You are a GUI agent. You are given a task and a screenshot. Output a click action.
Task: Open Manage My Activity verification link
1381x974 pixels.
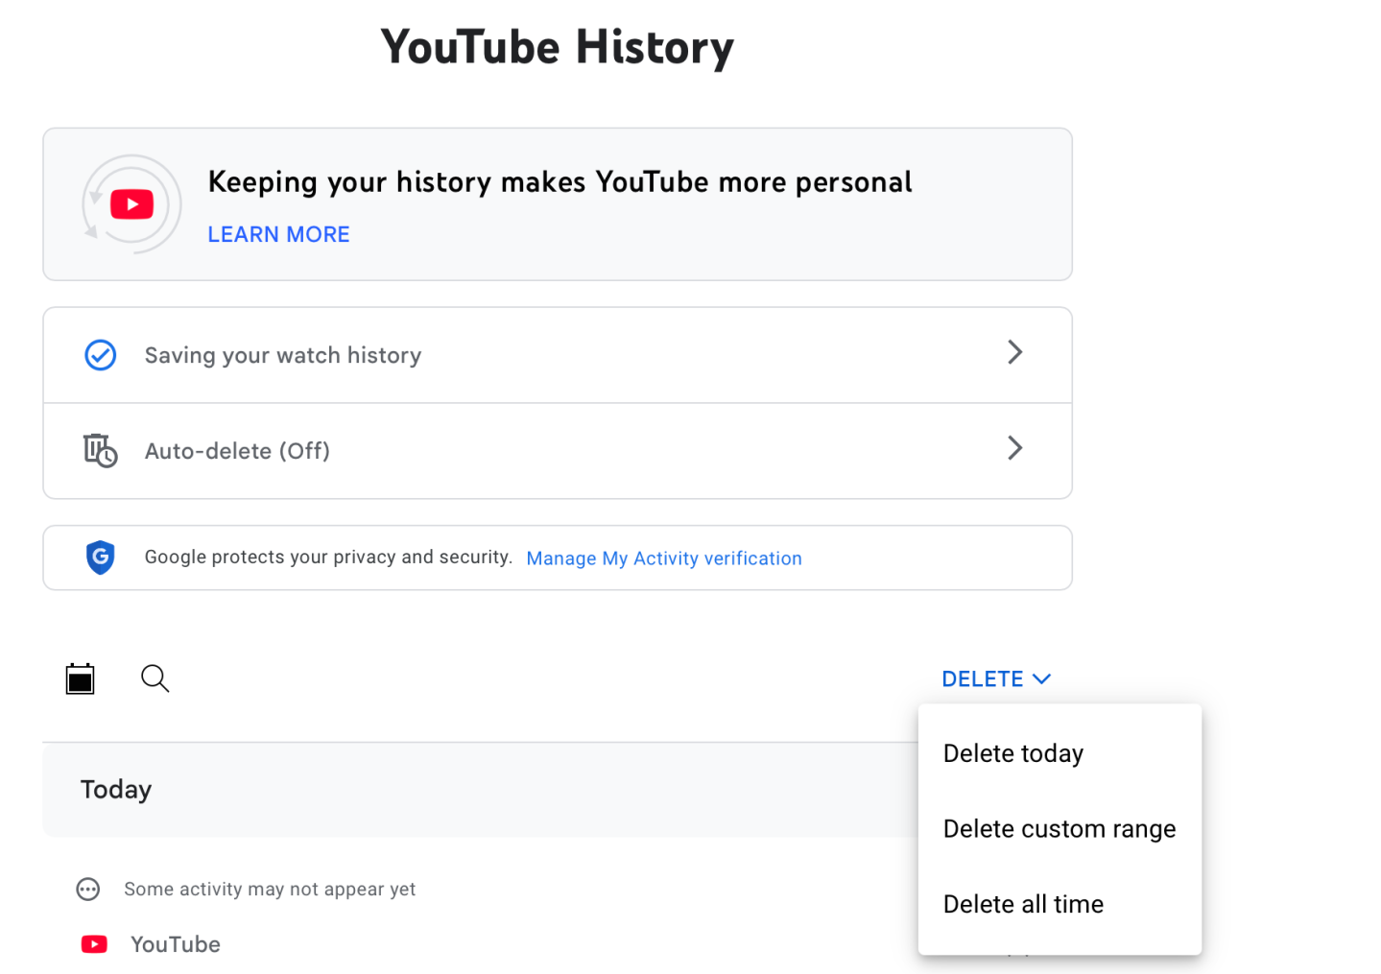click(663, 558)
